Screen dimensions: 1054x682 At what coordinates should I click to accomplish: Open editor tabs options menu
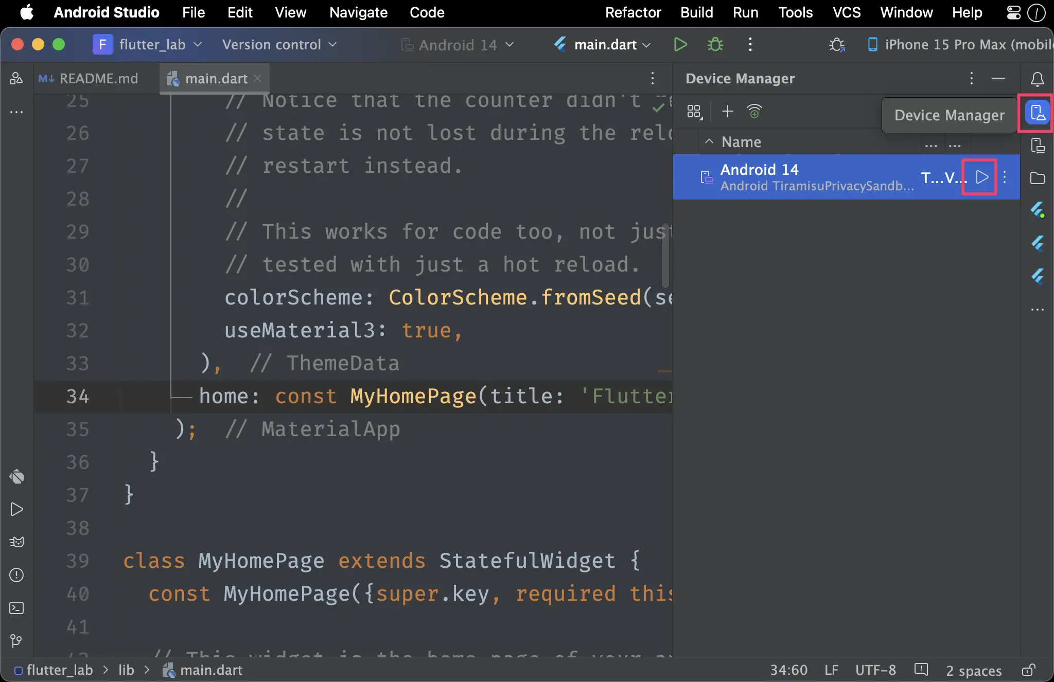coord(653,78)
